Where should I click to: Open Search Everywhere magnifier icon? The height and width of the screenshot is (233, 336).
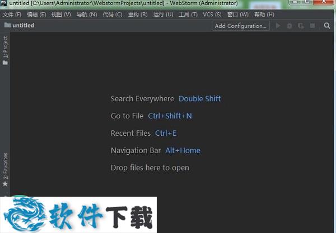(327, 26)
